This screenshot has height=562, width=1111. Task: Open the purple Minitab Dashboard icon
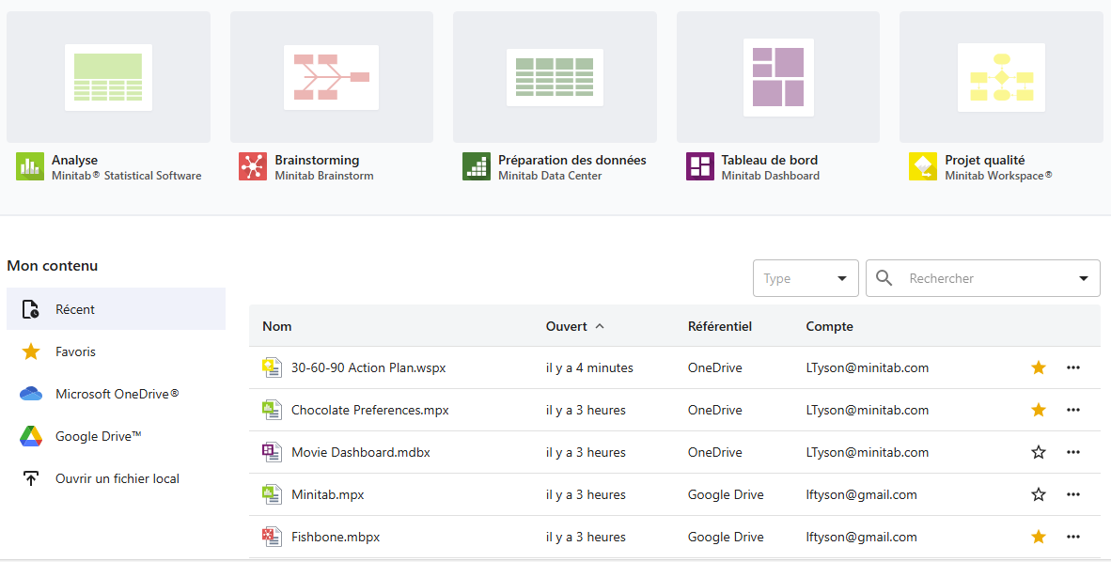click(700, 166)
